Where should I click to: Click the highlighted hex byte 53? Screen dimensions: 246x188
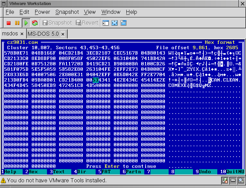pyautogui.click(x=95, y=80)
